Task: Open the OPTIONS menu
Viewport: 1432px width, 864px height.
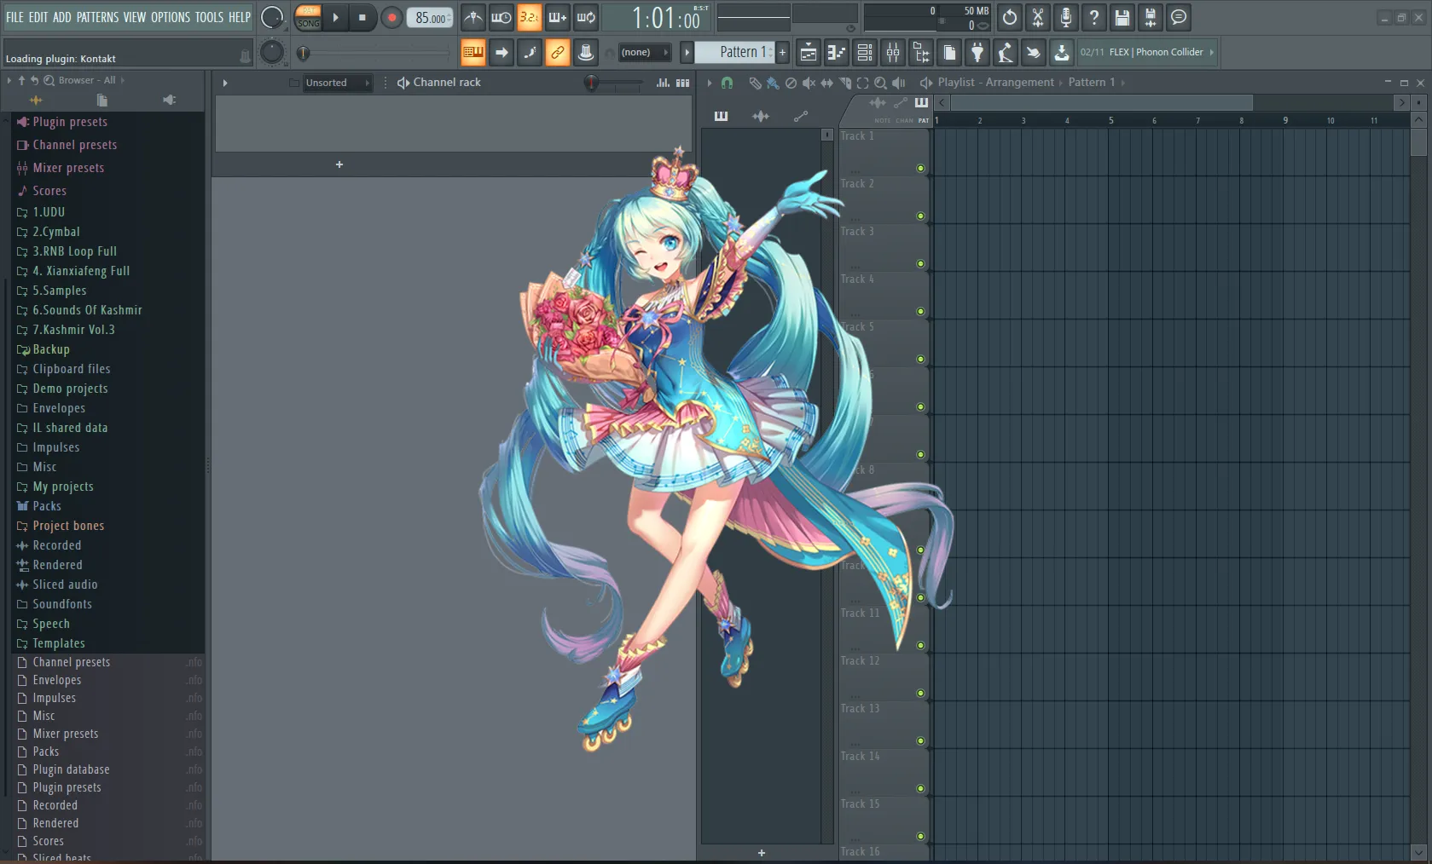Action: click(x=171, y=17)
